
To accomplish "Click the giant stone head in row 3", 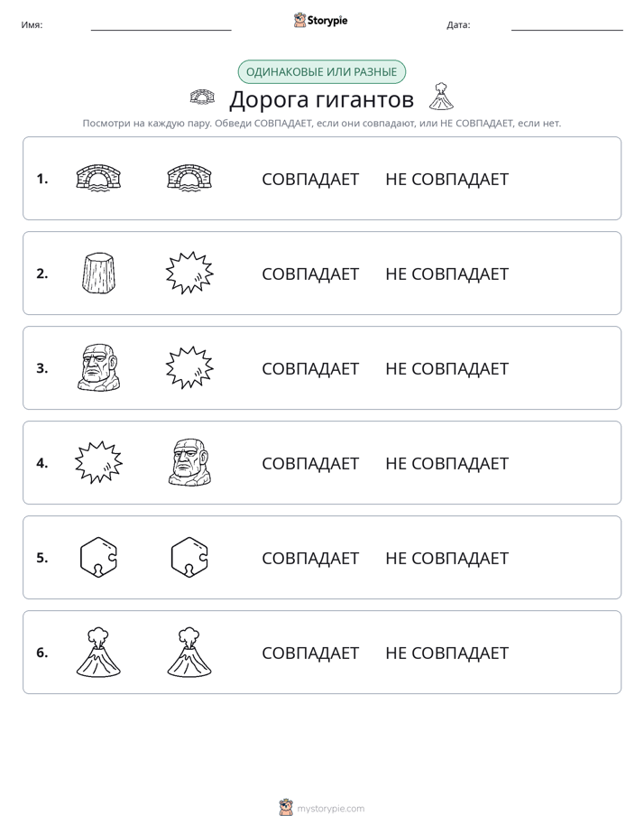I will 99,367.
